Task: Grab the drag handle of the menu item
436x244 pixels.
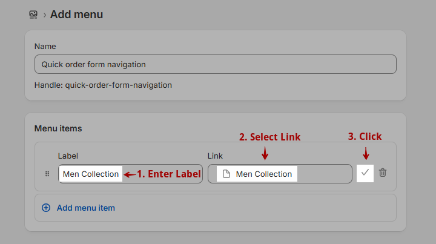Action: tap(47, 174)
